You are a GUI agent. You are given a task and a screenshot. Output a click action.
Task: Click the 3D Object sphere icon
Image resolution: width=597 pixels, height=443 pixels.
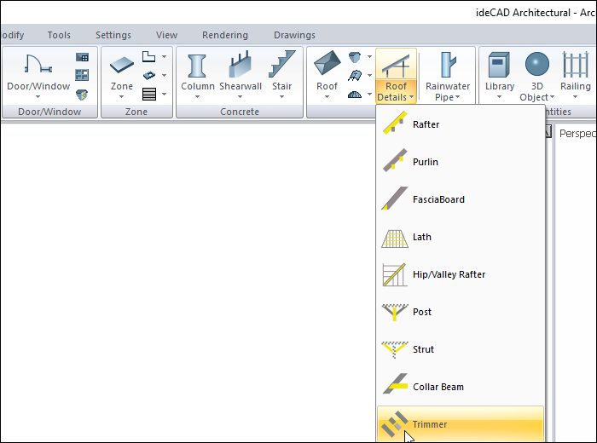(x=537, y=66)
